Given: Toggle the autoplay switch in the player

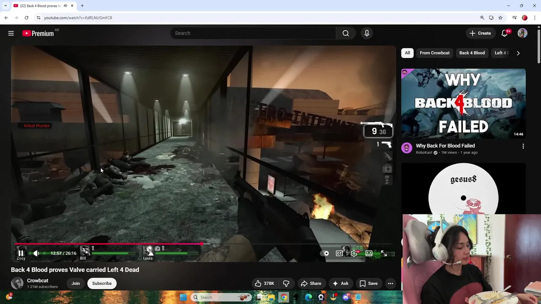Looking at the screenshot, I should pyautogui.click(x=325, y=253).
